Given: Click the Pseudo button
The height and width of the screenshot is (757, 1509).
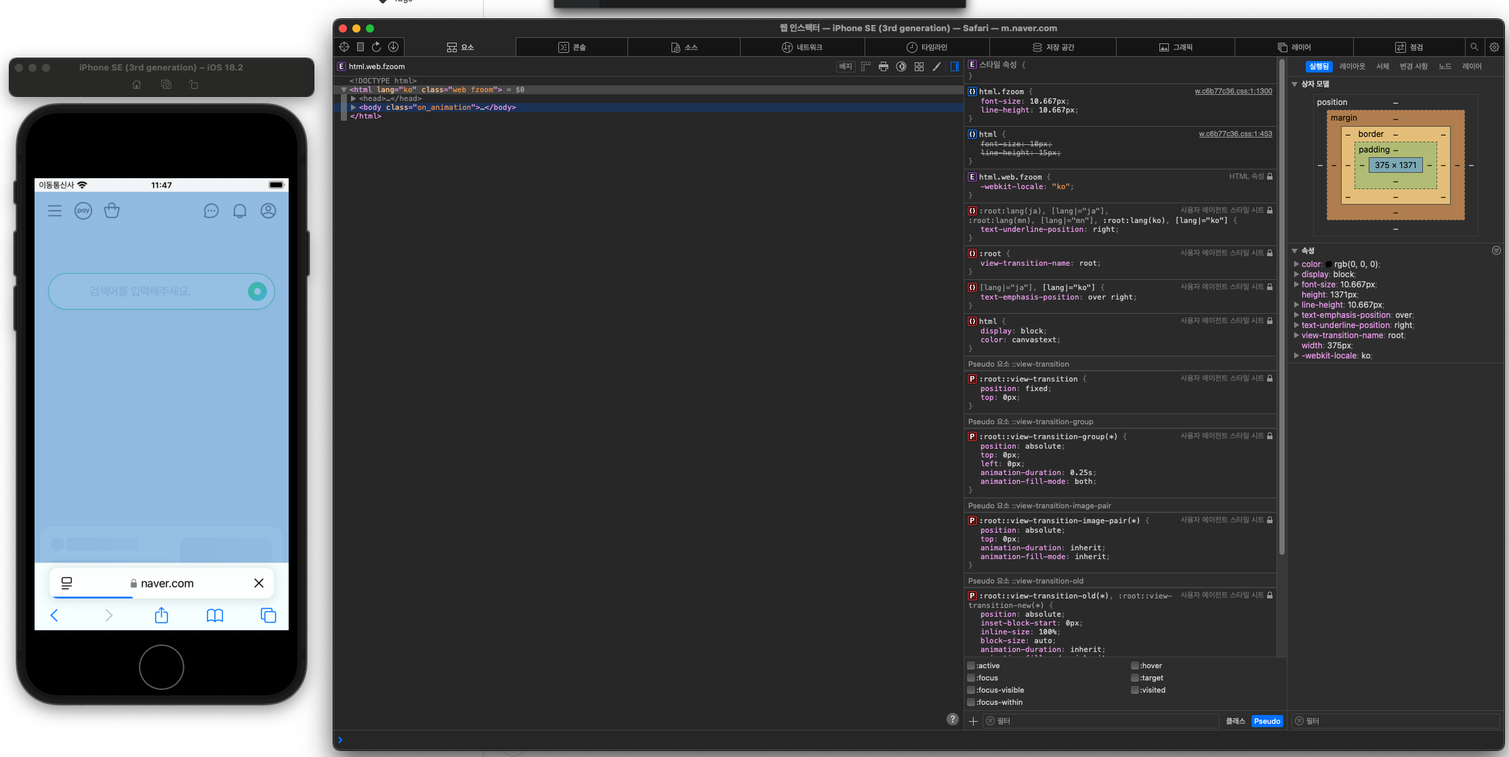Looking at the screenshot, I should click(1266, 721).
